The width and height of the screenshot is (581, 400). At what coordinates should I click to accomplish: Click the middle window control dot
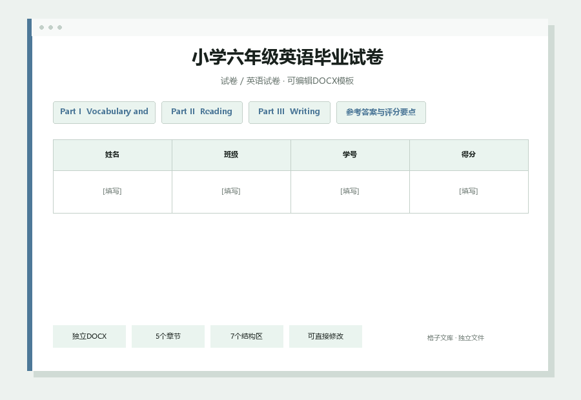click(51, 27)
